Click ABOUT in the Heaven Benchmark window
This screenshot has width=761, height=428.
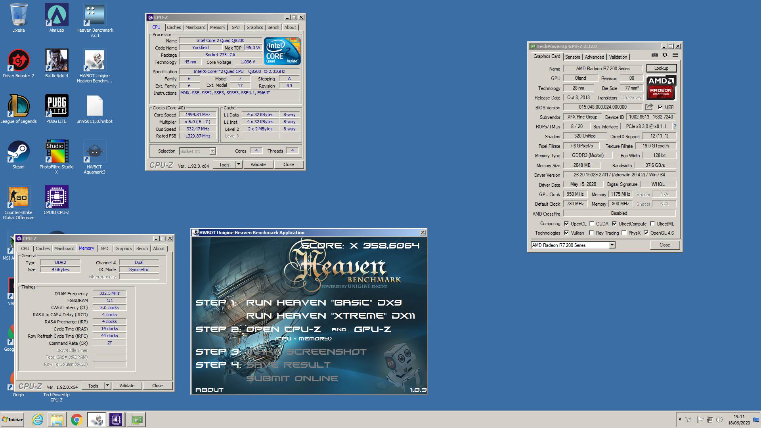(209, 390)
